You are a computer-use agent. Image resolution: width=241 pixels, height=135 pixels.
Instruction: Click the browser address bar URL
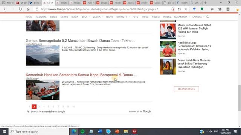click(x=99, y=9)
